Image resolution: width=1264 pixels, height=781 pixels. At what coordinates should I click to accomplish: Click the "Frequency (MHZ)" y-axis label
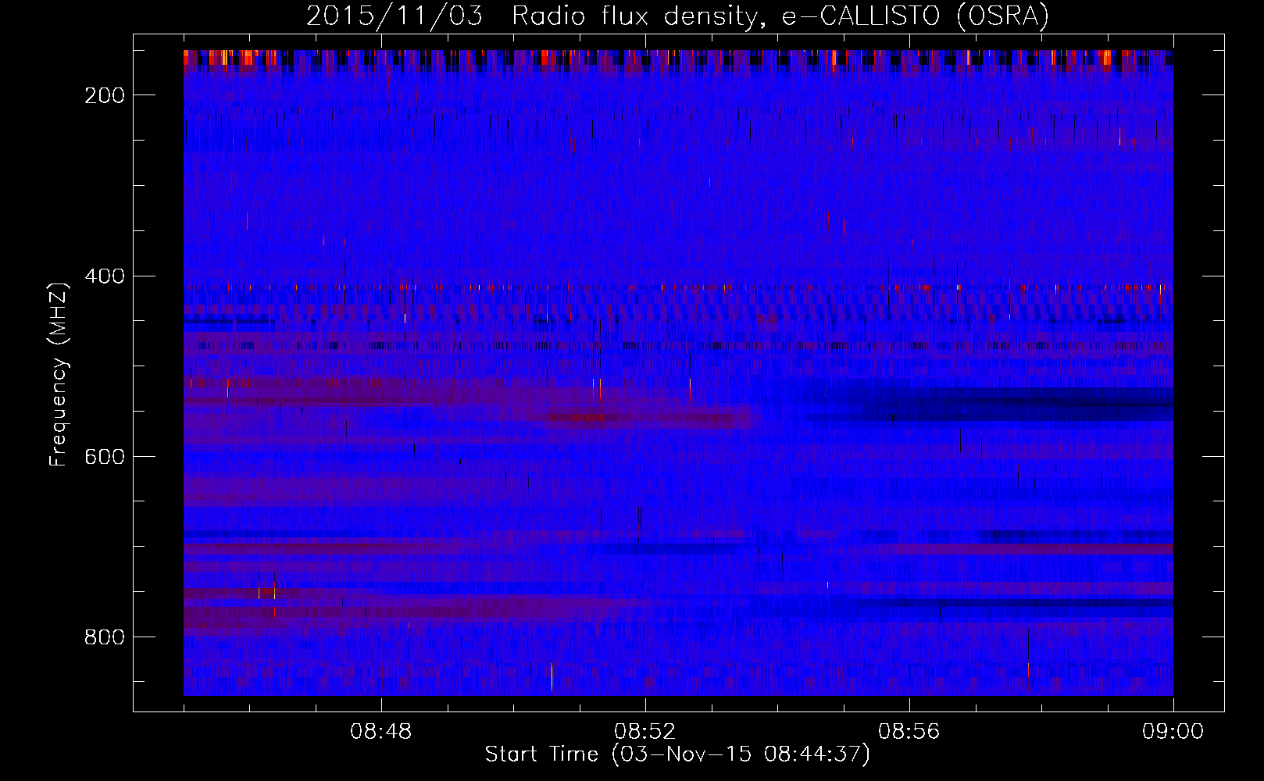click(x=59, y=374)
